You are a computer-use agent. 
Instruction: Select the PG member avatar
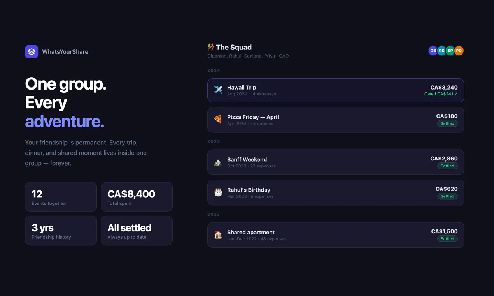tap(459, 51)
